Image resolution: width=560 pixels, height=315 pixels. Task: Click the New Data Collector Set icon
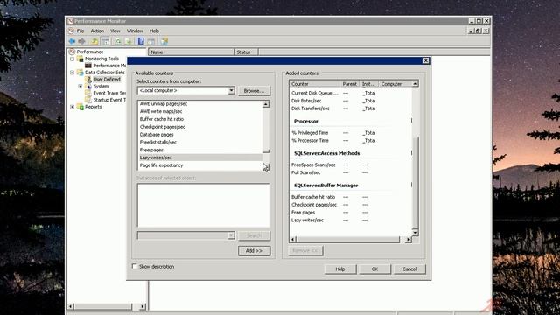pyautogui.click(x=164, y=41)
